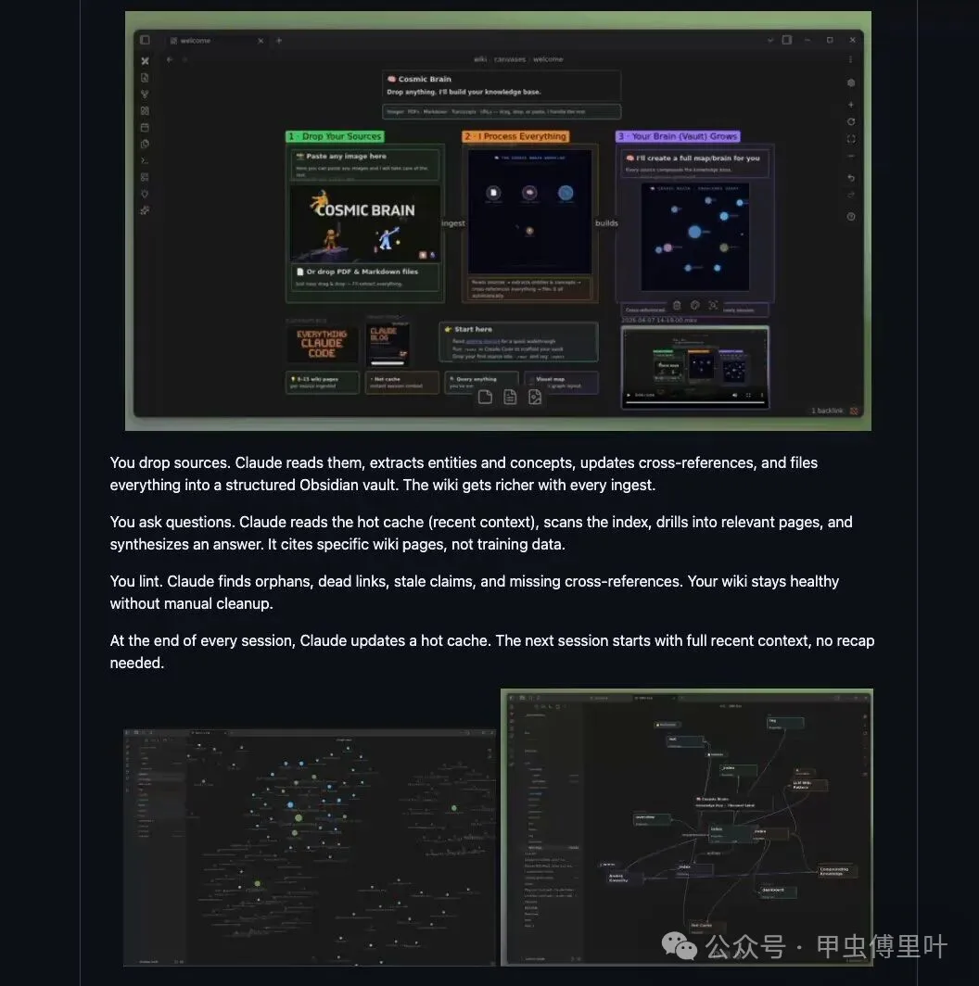Redo the canvas action
Viewport: 979px width, 986px height.
pos(851,195)
